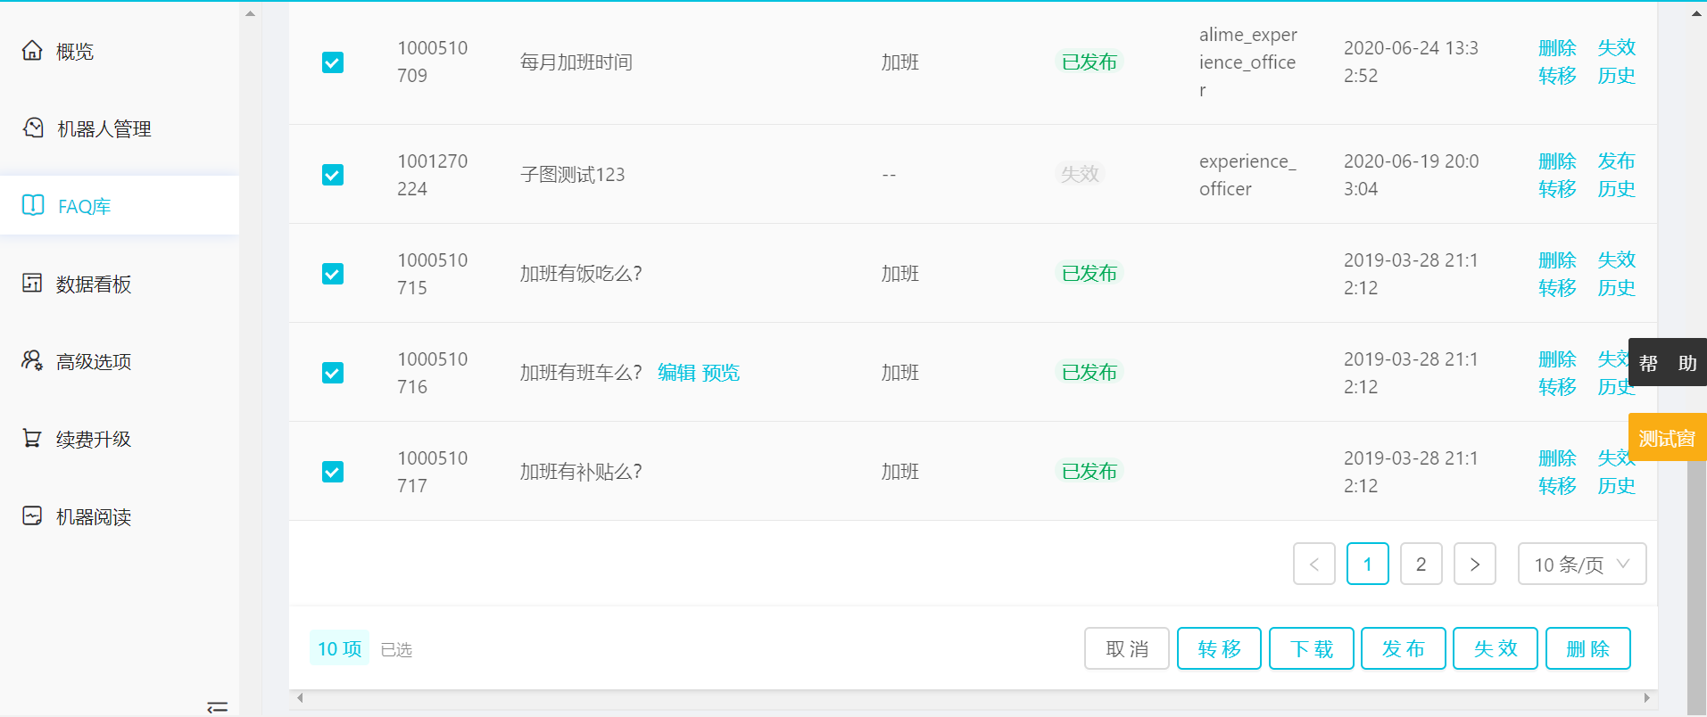Select page 1 in pagination
Image resolution: width=1707 pixels, height=717 pixels.
point(1368,564)
